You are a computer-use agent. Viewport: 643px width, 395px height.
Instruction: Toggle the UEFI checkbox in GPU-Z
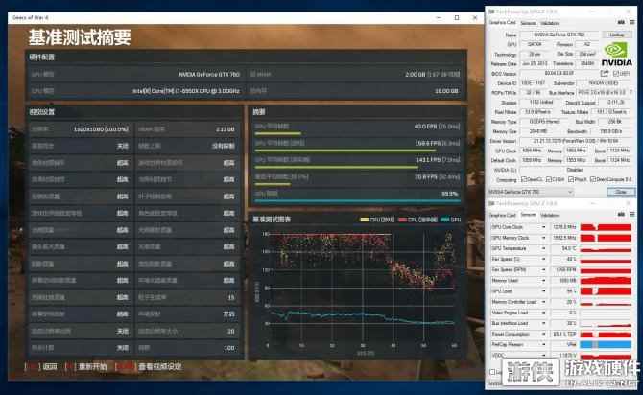pyautogui.click(x=615, y=74)
